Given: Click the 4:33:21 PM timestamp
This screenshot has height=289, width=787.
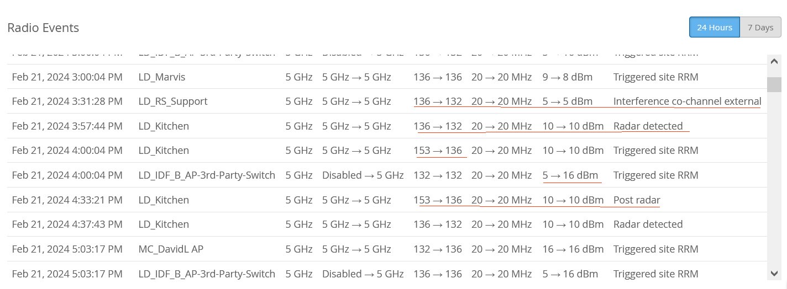Looking at the screenshot, I should 67,200.
